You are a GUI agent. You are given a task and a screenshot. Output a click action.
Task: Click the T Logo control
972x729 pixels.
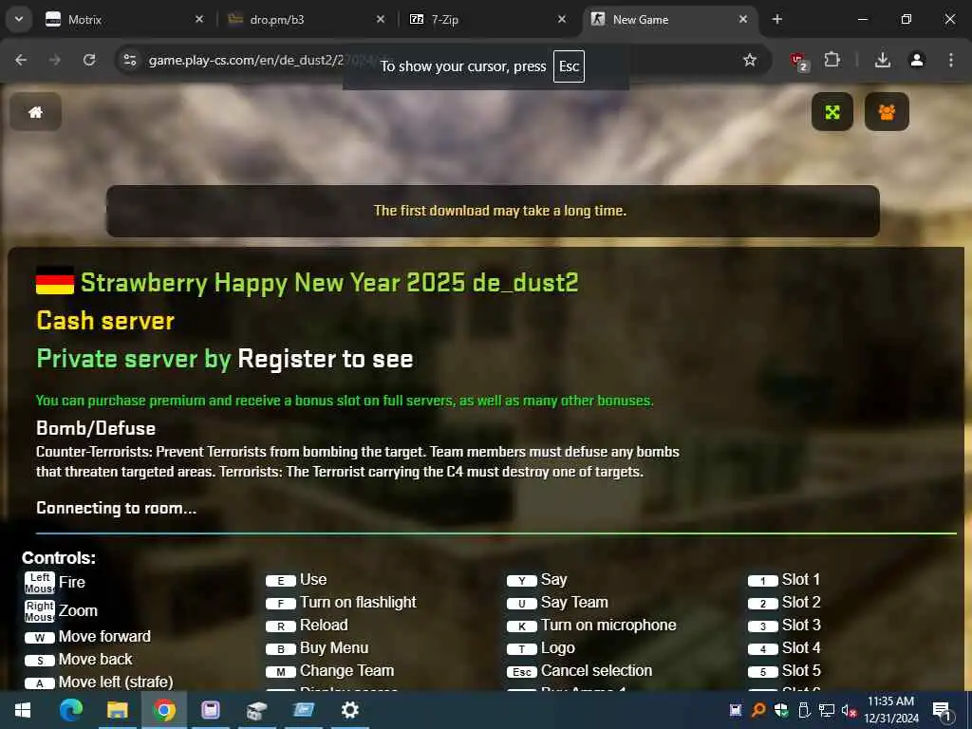point(540,648)
